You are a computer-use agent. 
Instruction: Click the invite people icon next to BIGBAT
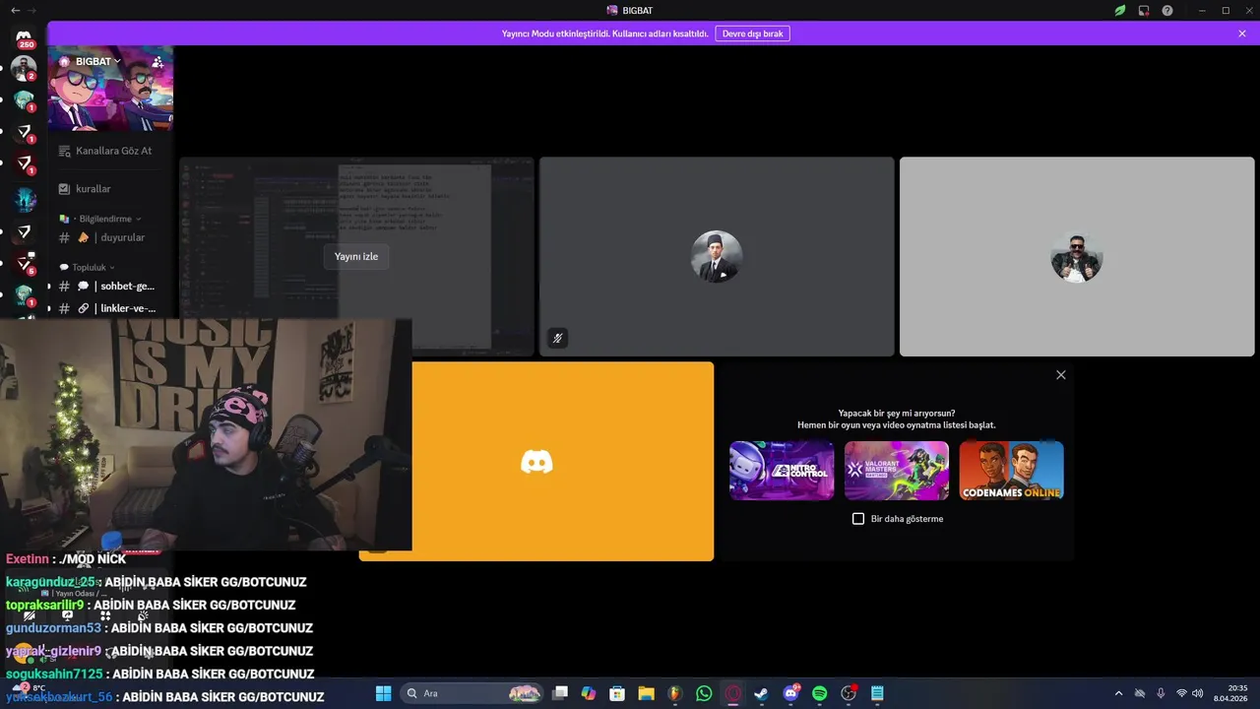[x=157, y=61]
